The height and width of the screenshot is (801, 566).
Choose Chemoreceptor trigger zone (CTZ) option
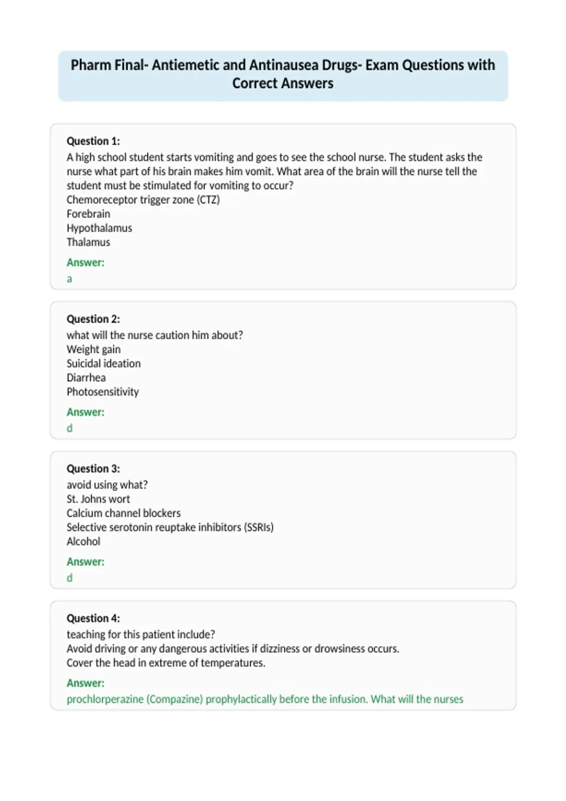tap(143, 200)
